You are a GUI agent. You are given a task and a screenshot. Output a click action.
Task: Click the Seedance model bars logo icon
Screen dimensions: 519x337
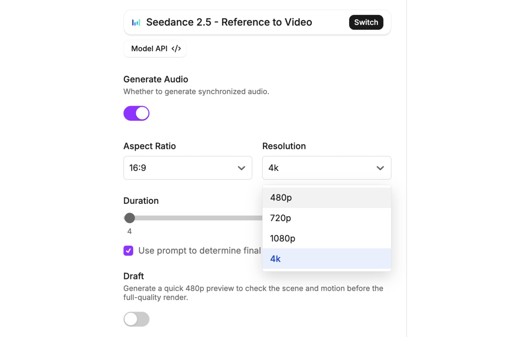pyautogui.click(x=136, y=23)
